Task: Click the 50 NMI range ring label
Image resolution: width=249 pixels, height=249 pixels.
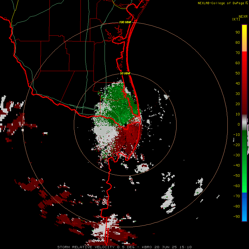Action: pos(125,73)
